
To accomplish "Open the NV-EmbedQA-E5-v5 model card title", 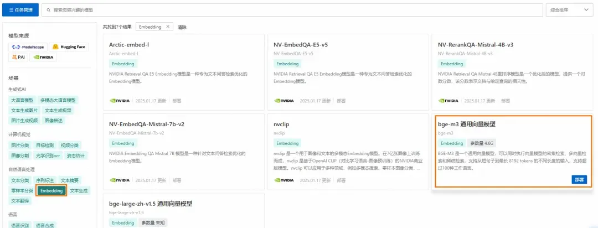I will pyautogui.click(x=301, y=45).
